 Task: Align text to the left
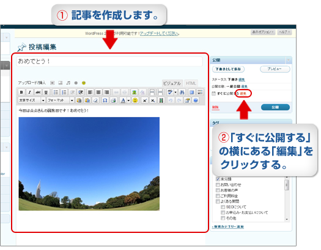pyautogui.click(x=90, y=92)
